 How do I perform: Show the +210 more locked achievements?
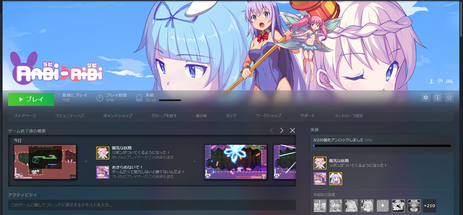(429, 206)
